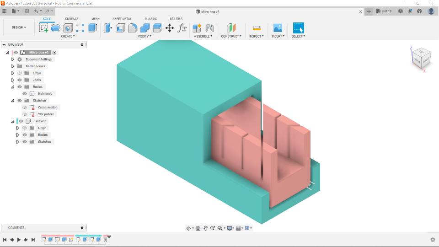
Task: Select the Extrude tool
Action: (x=92, y=28)
